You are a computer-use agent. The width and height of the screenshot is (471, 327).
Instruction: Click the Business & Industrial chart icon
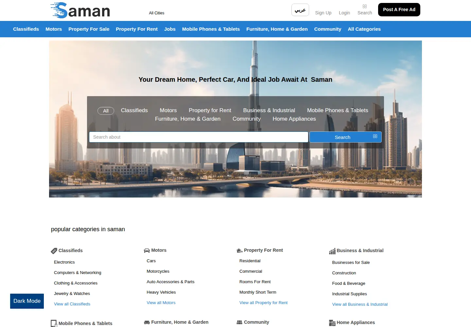[332, 251]
